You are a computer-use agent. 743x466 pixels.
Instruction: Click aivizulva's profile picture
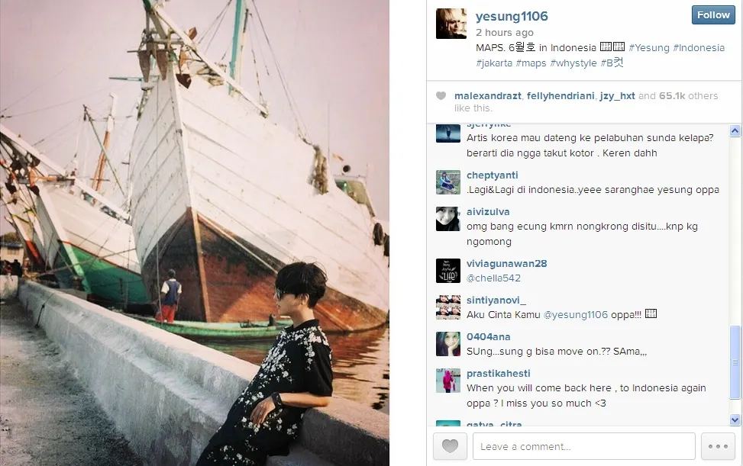[447, 219]
